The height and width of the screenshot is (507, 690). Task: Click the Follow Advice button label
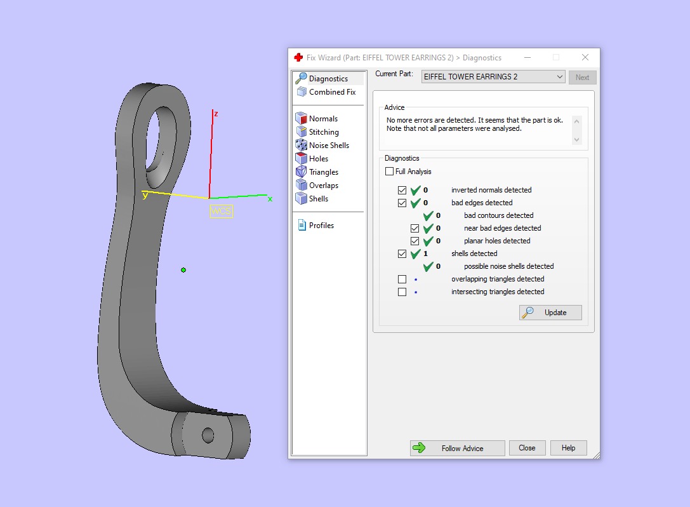click(x=463, y=449)
